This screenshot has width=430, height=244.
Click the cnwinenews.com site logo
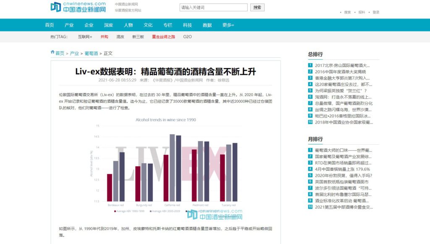78,7
